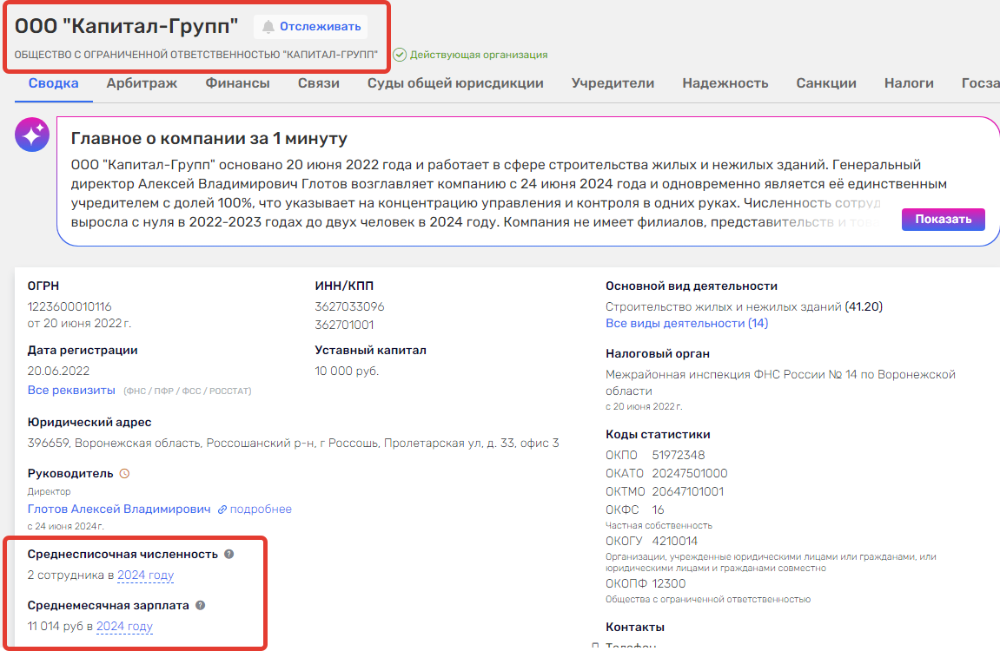Image resolution: width=1000 pixels, height=651 pixels.
Task: Switch to the Арбитраж tab
Action: tap(142, 83)
